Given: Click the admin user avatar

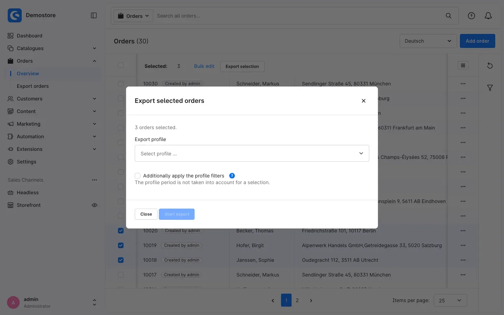Looking at the screenshot, I should pos(13,303).
